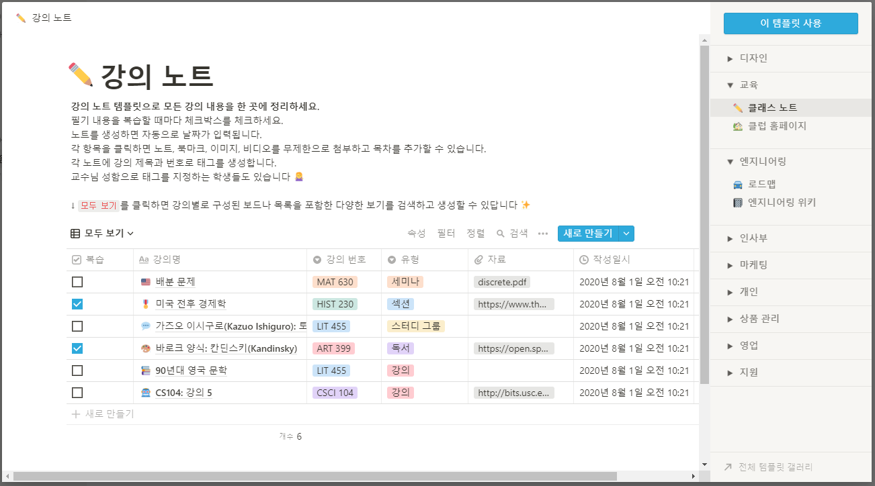Click the car icon next to 로드맵
The width and height of the screenshot is (875, 486).
738,184
